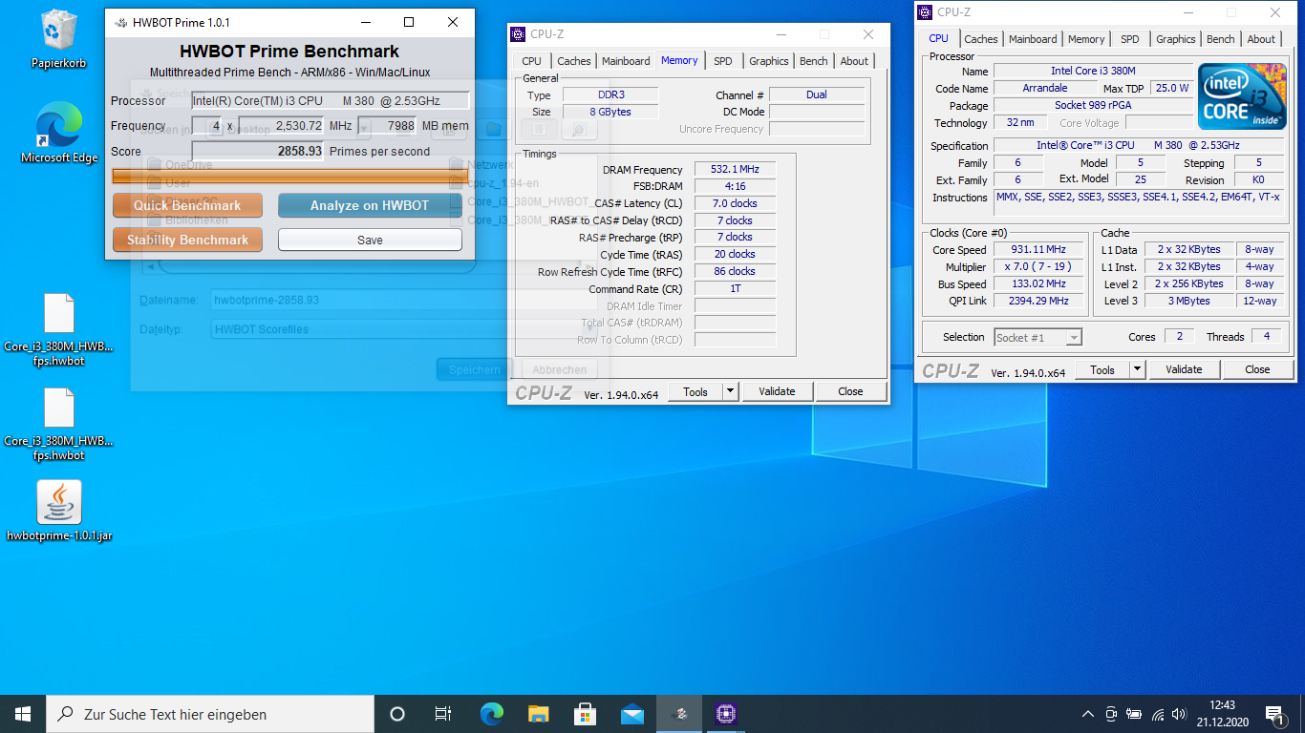Select the hwbotprime-1.0.1.jar desktop file

[59, 512]
